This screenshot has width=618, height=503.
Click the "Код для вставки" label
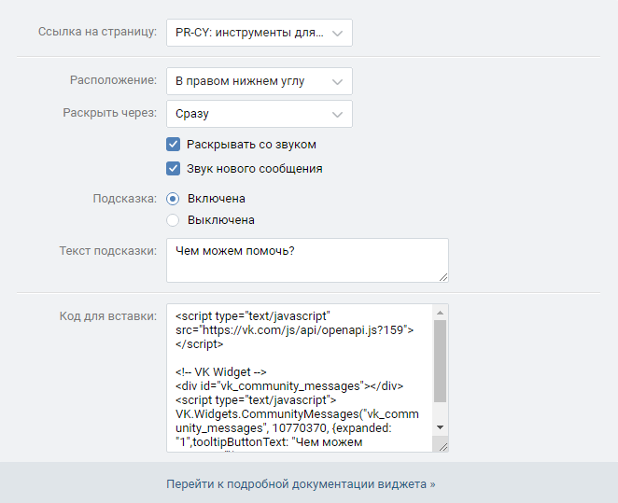[x=108, y=315]
